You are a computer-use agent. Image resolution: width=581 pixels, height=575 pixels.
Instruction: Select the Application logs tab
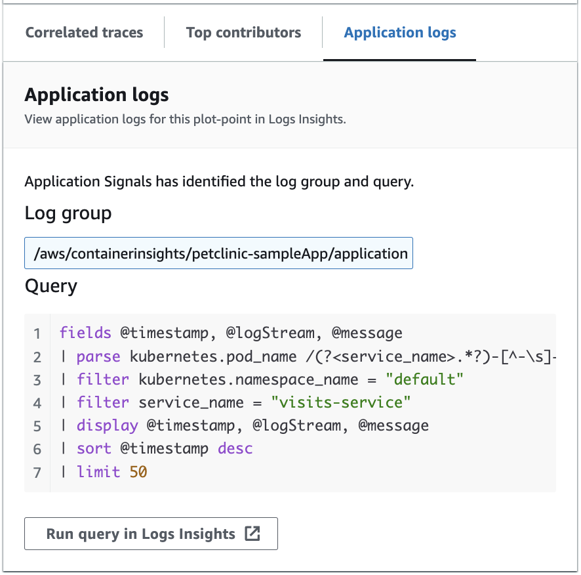tap(399, 32)
